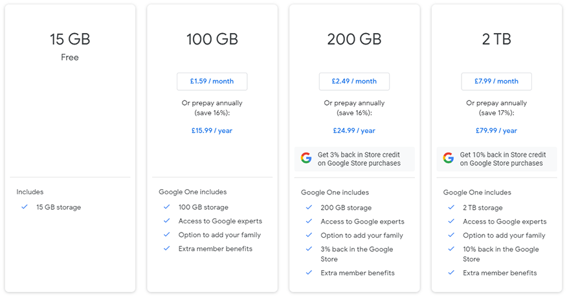Image resolution: width=567 pixels, height=296 pixels.
Task: Select the £79.99 / year annual price
Action: (x=496, y=131)
